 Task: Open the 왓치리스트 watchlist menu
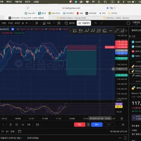click(136, 31)
